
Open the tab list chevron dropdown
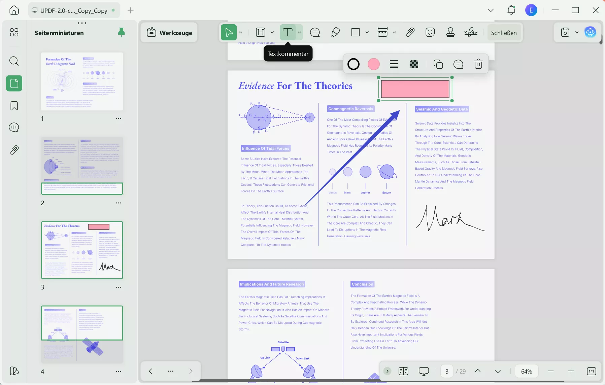[x=491, y=10]
